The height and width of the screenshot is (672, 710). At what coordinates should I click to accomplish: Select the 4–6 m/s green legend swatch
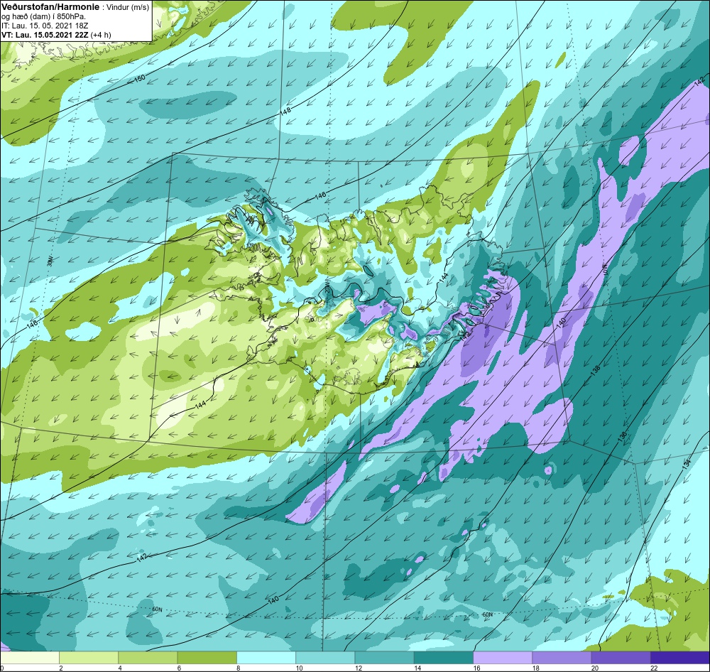tap(148, 657)
